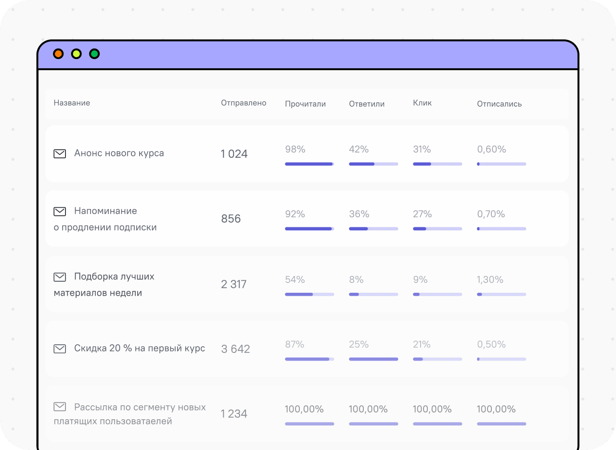The height and width of the screenshot is (450, 616).
Task: Click envelope icon beside Анонс нового курса
Action: tap(60, 154)
